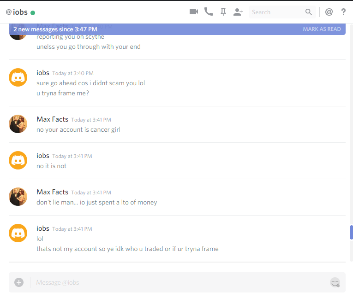The height and width of the screenshot is (304, 353).
Task: Click the plus upload attachment button
Action: tap(19, 282)
